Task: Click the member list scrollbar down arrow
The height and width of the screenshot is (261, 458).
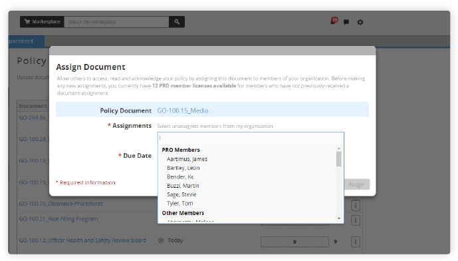Action: 339,218
